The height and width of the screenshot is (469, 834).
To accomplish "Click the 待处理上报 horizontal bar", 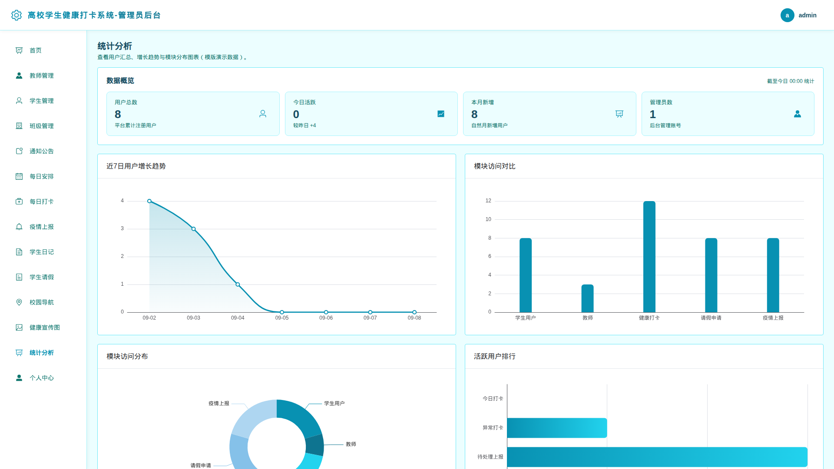I will (657, 457).
